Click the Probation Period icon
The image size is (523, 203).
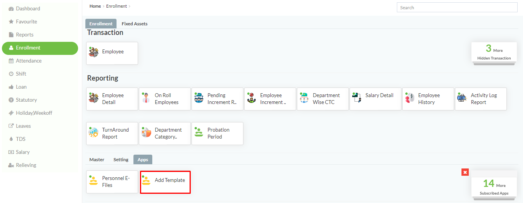pos(199,132)
